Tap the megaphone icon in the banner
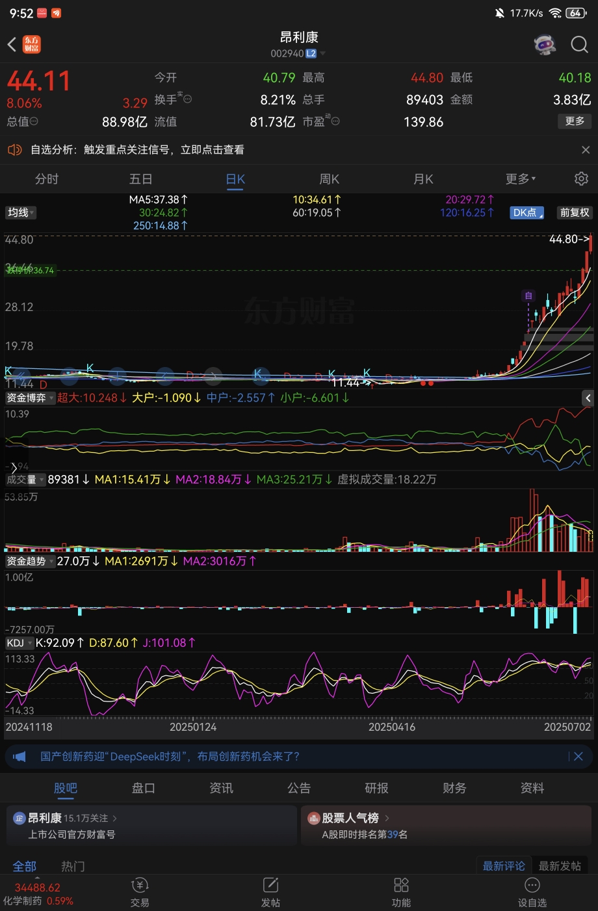Screen dimensions: 598x911 [19, 756]
